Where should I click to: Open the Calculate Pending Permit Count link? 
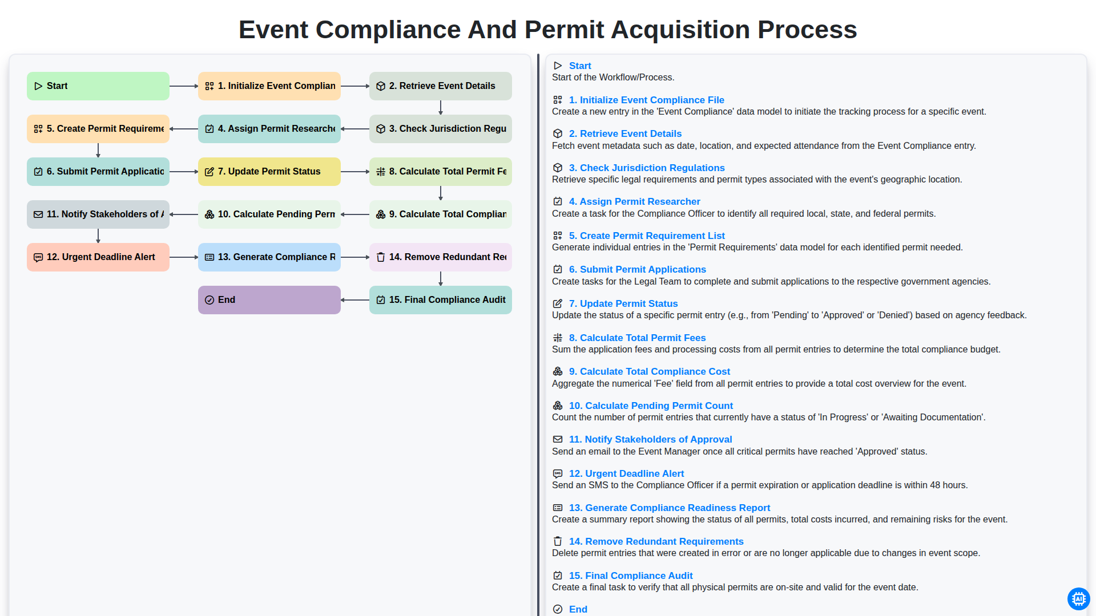651,406
